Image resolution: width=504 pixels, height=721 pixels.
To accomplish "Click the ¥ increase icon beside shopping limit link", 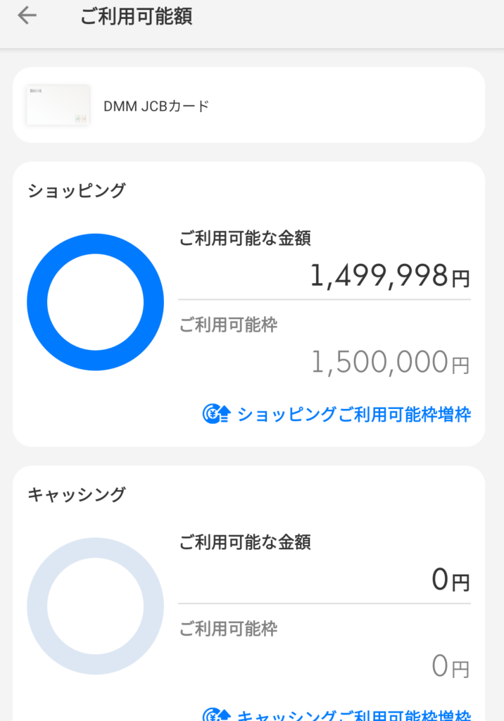I will (213, 414).
